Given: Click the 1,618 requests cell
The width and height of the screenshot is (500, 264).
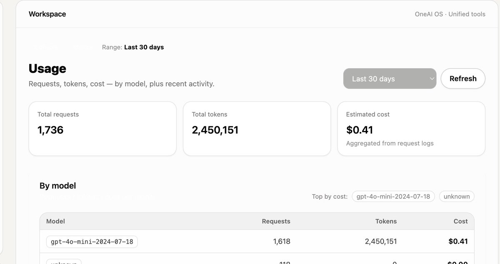Looking at the screenshot, I should pyautogui.click(x=282, y=241).
